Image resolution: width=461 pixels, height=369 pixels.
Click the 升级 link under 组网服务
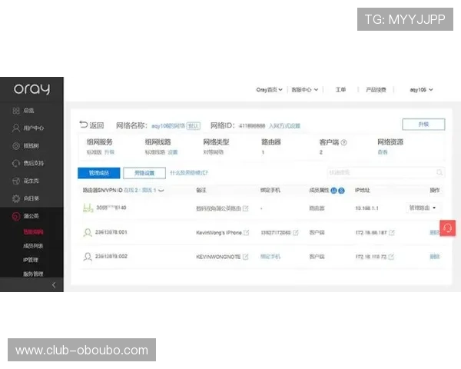pos(109,152)
